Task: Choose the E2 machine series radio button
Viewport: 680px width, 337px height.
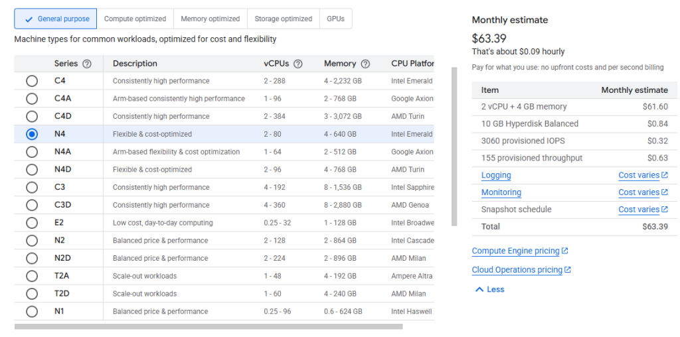Action: [32, 223]
